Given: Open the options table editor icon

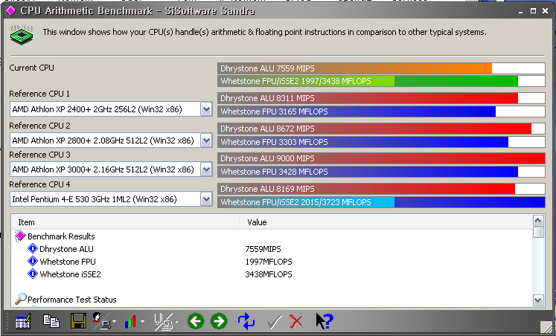Looking at the screenshot, I should tap(23, 321).
